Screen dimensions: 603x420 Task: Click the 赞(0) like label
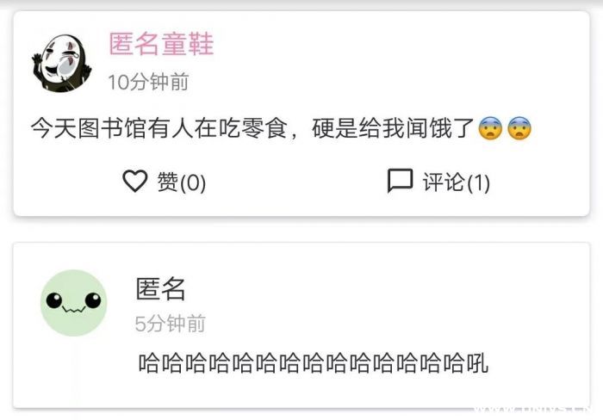[182, 182]
